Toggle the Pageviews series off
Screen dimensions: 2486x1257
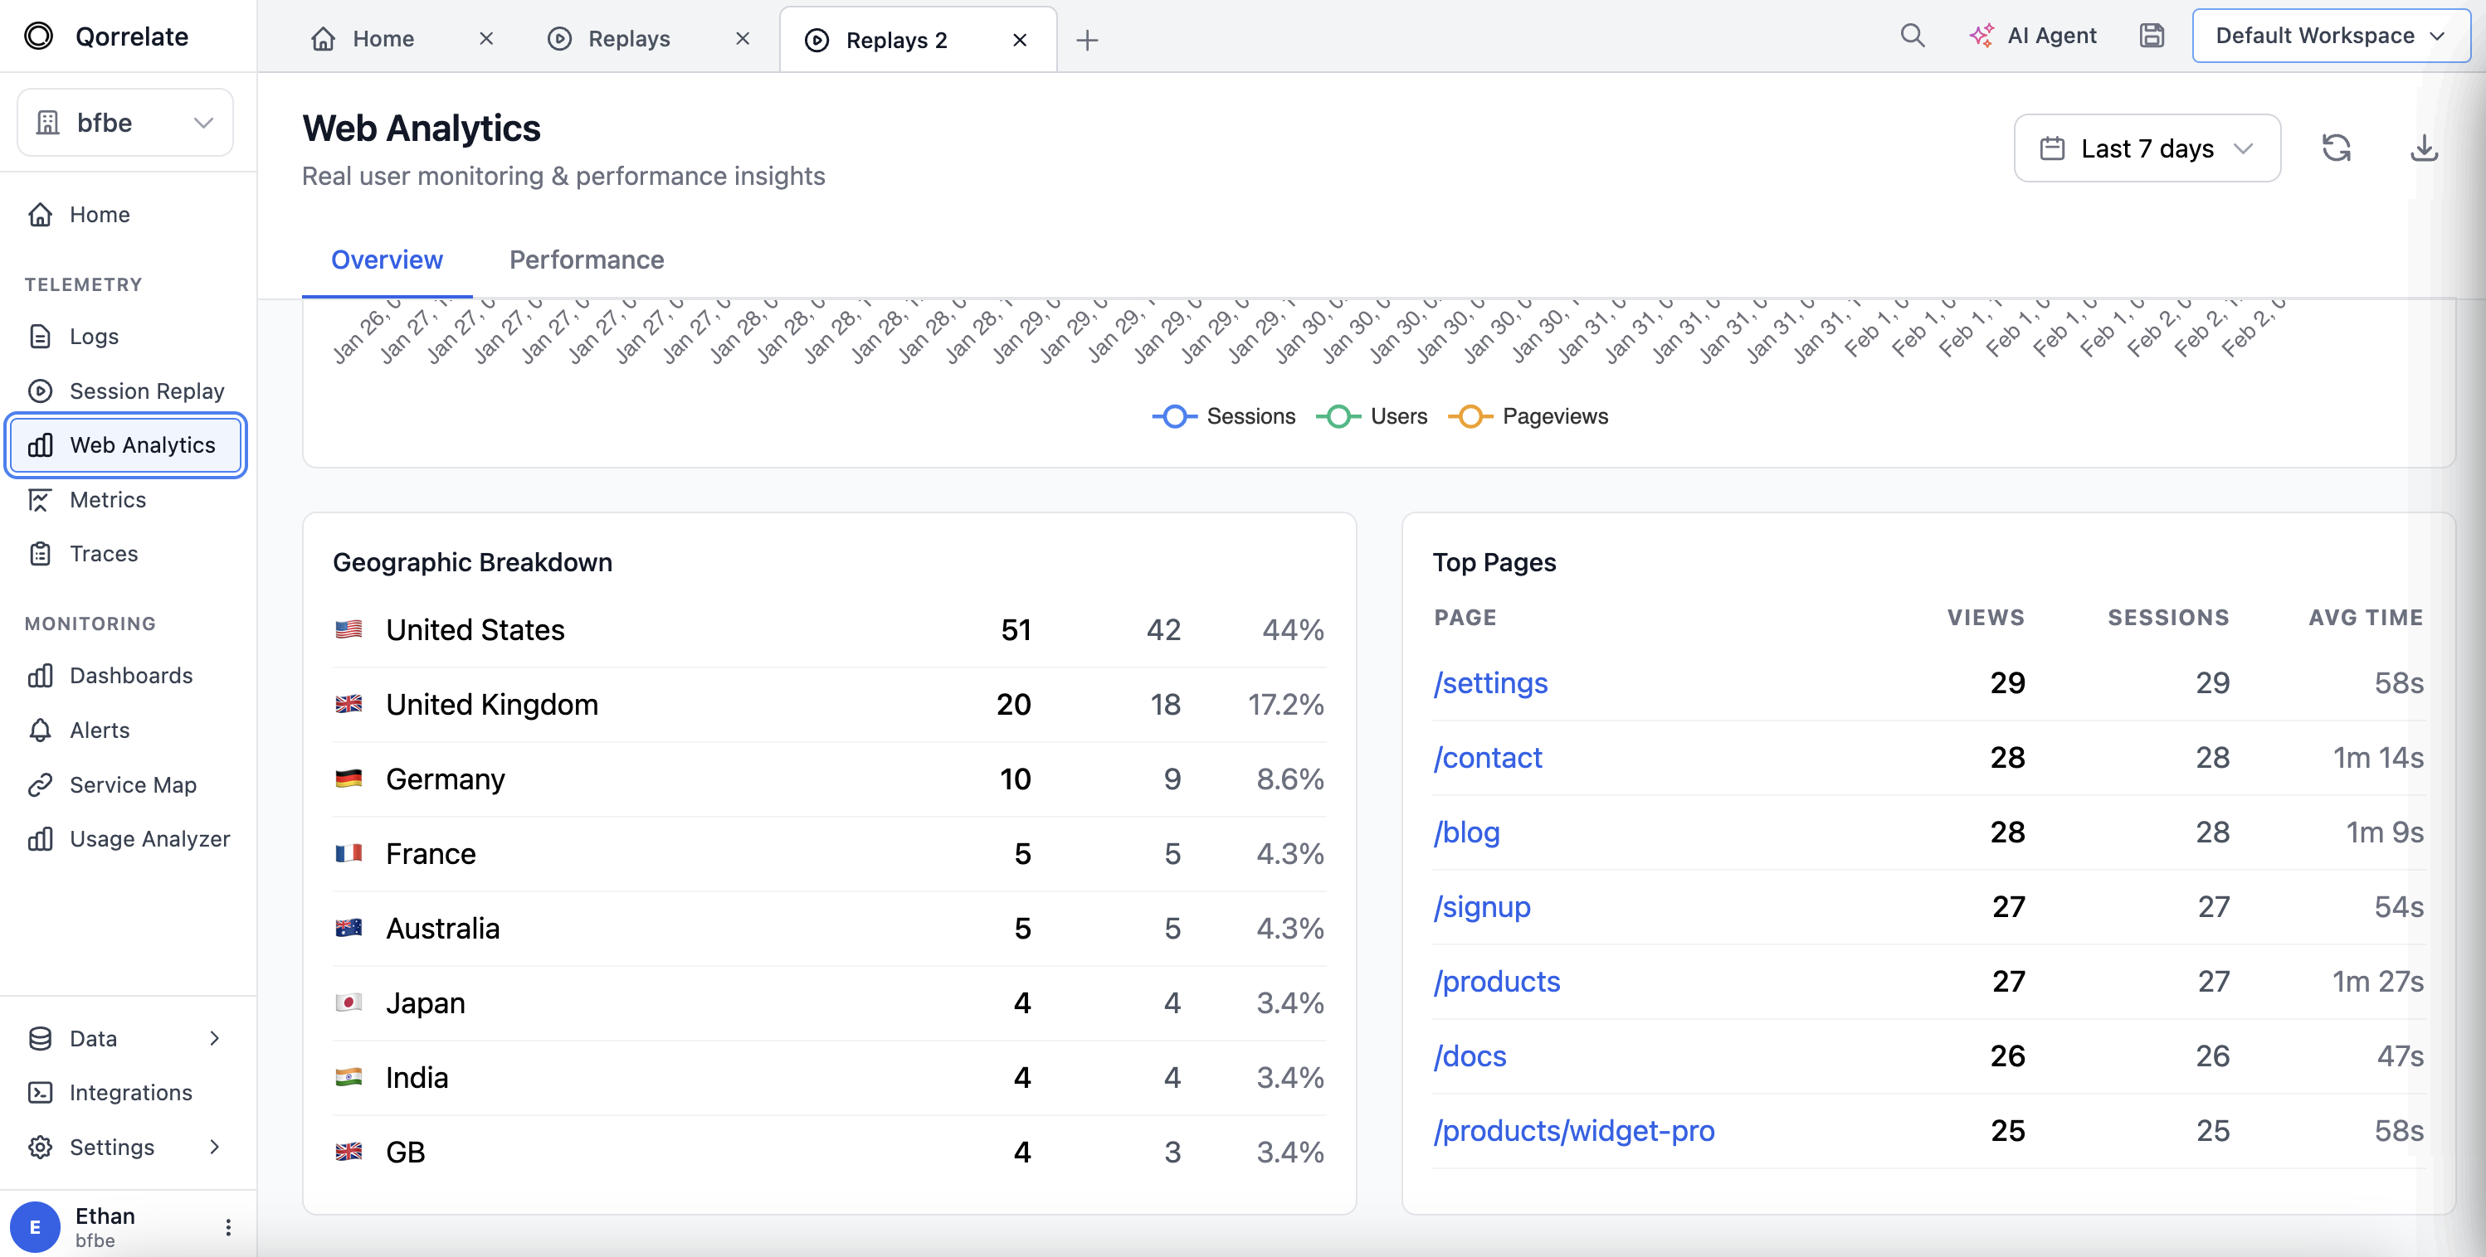coord(1528,415)
